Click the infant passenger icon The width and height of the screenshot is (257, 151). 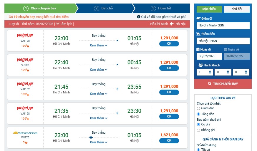coord(246,72)
